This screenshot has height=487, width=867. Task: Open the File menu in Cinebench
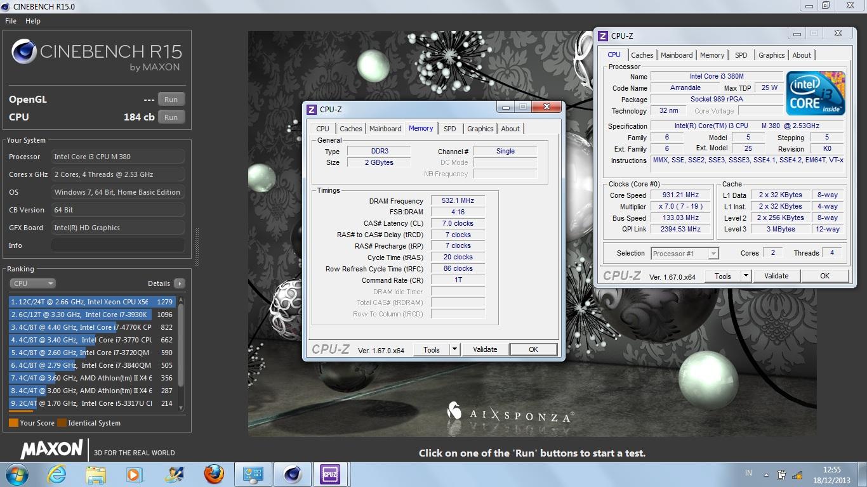(x=11, y=21)
